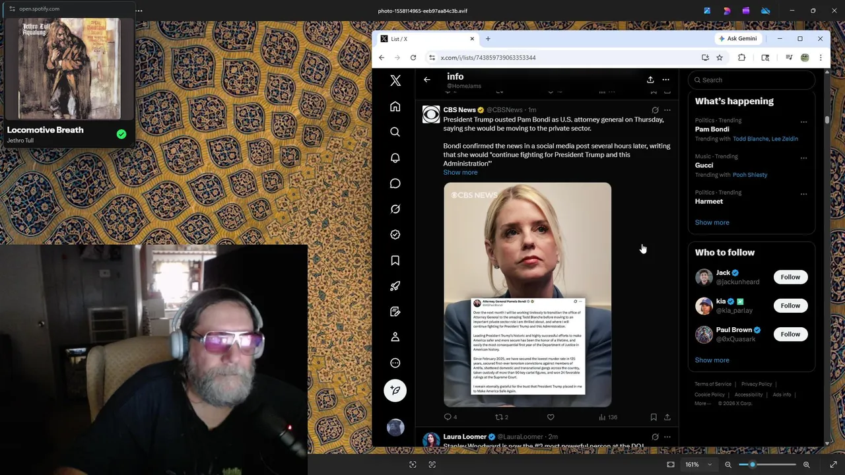Screen dimensions: 845x475
Task: Toggle the green saved checkmark for Locomotive Breath
Action: [121, 134]
